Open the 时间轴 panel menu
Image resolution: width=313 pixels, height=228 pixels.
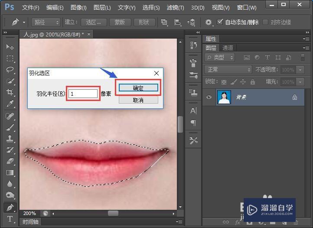coord(179,221)
